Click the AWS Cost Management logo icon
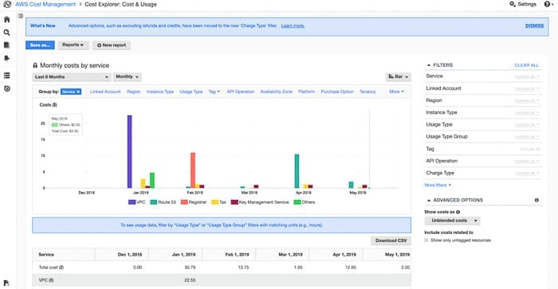Screen dimensions: 558x289 [6, 4]
